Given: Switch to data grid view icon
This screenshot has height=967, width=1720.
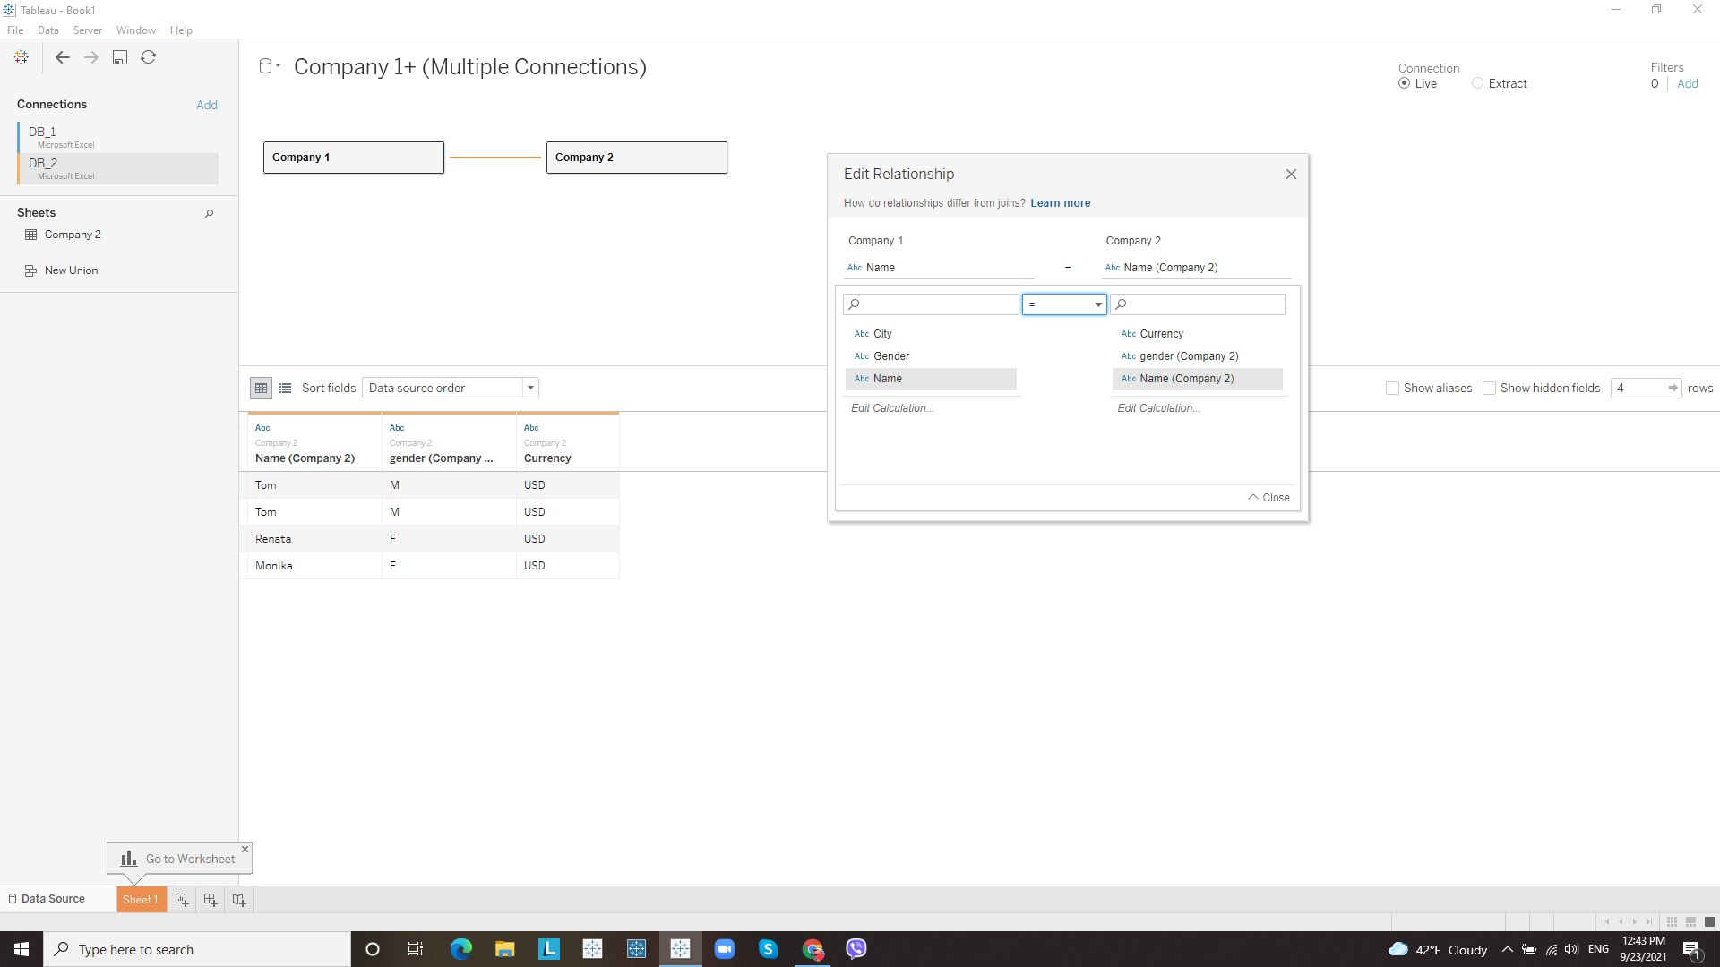Looking at the screenshot, I should (261, 389).
